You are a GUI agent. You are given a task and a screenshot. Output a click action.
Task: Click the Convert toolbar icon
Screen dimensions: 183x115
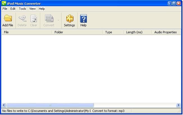click(x=49, y=18)
